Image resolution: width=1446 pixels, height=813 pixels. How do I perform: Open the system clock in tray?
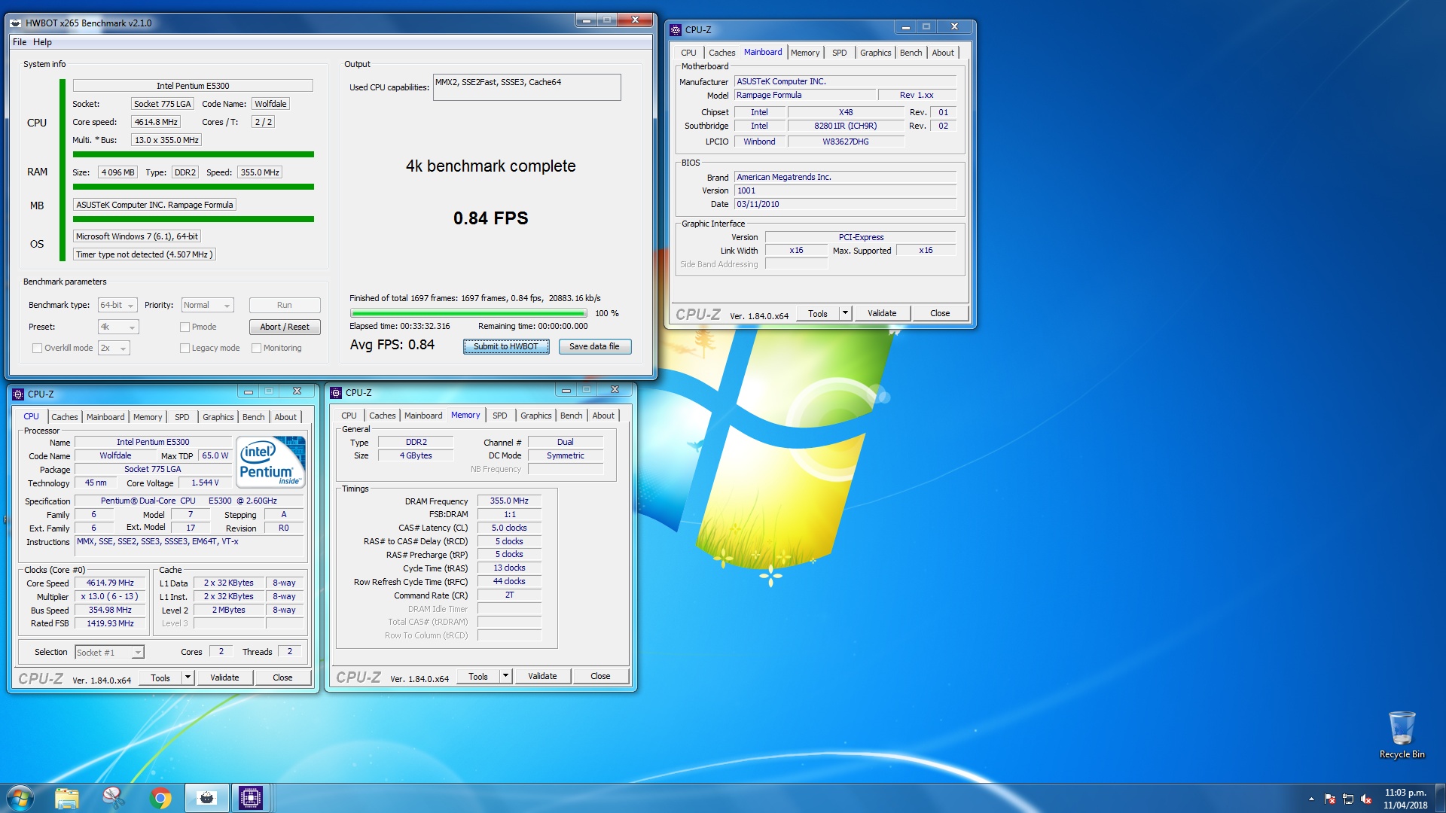tap(1405, 799)
